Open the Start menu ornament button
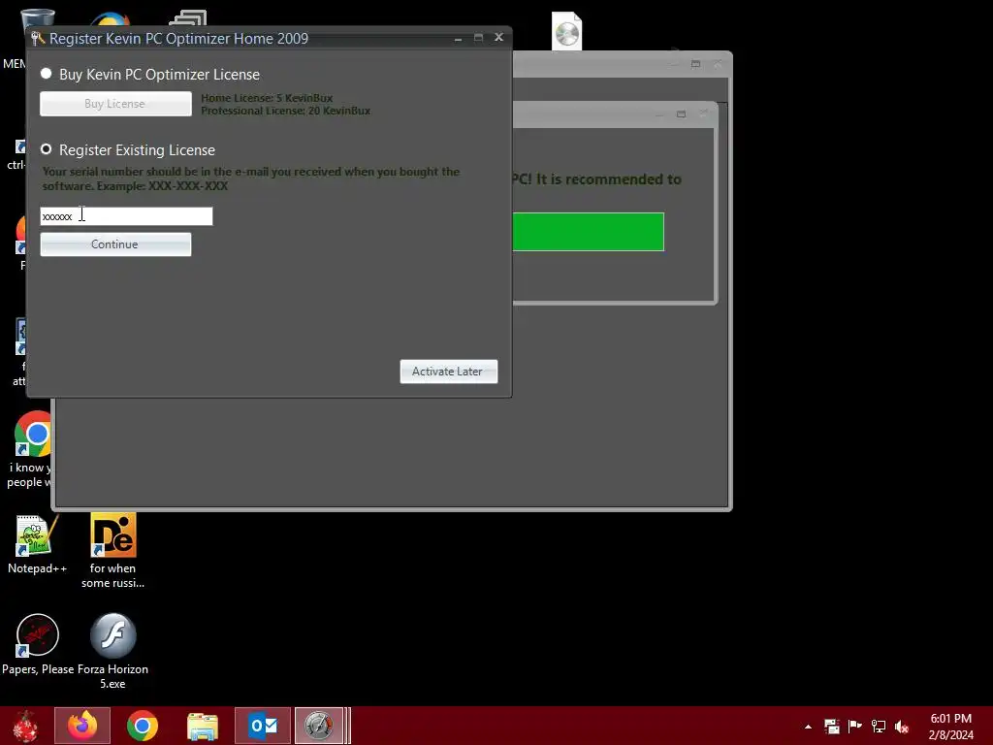This screenshot has width=993, height=745. click(x=25, y=726)
